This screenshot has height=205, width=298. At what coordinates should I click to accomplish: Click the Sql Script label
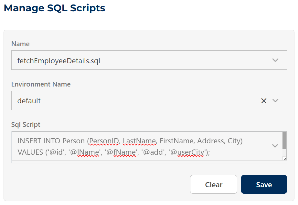(x=26, y=125)
